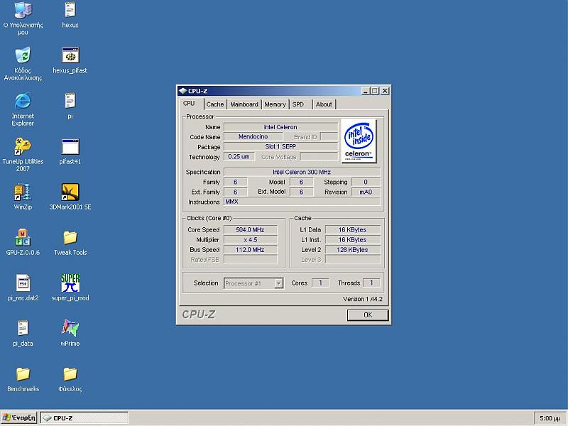Viewport: 568px width, 426px height.
Task: Click the Core Speed value 504.0 MHz
Action: pyautogui.click(x=251, y=229)
